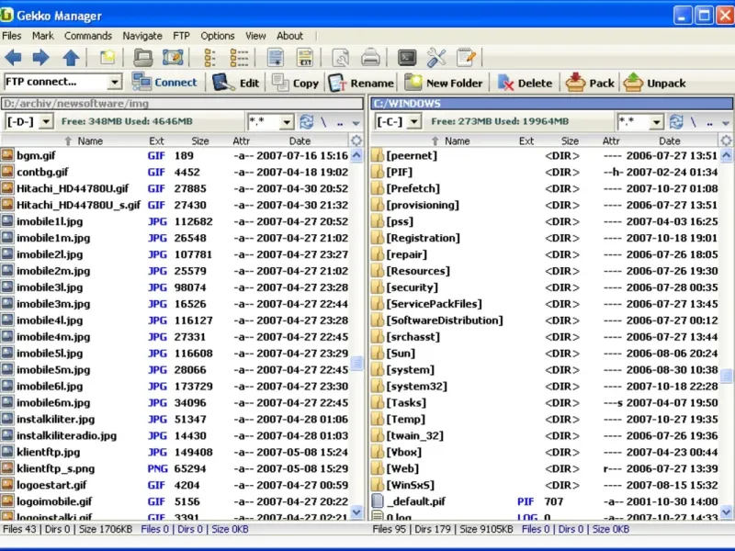735x551 pixels.
Task: Open settings via wrench and screwdriver icon
Action: click(x=436, y=58)
